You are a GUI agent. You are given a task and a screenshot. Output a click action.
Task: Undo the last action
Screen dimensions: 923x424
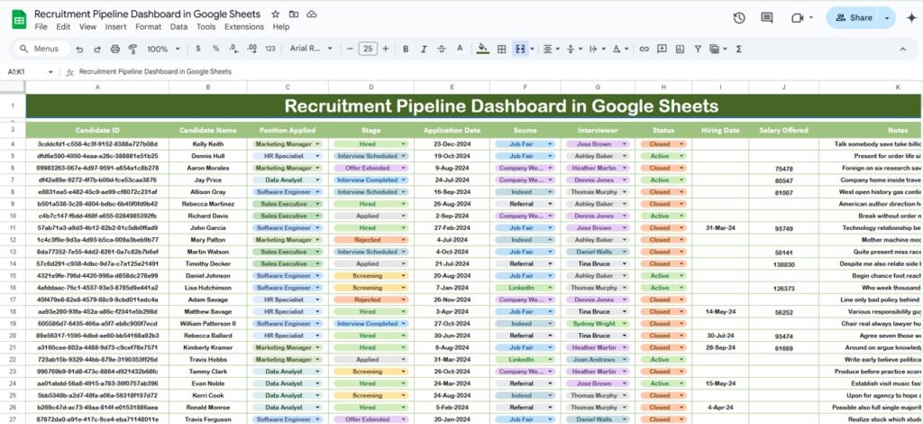coord(79,49)
